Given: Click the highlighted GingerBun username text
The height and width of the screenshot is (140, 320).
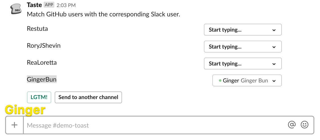Looking at the screenshot, I should click(x=42, y=79).
